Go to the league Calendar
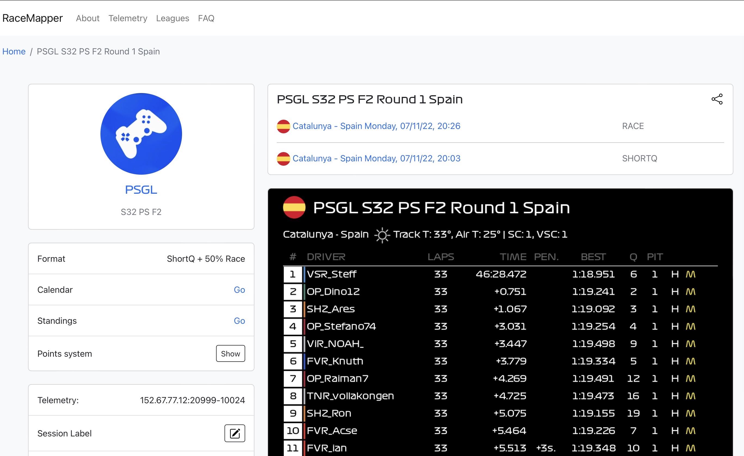This screenshot has height=456, width=744. click(239, 289)
